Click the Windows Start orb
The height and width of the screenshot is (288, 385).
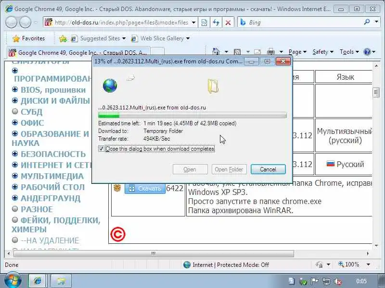[13, 280]
